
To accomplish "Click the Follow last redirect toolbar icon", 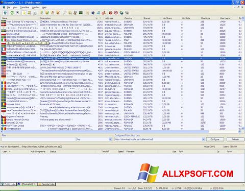I will [x=17, y=13].
